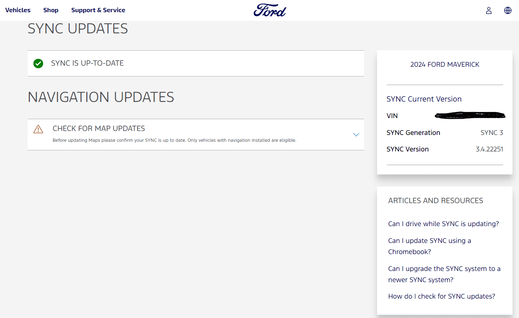The image size is (519, 318).
Task: Click the Ford logo
Action: (270, 10)
